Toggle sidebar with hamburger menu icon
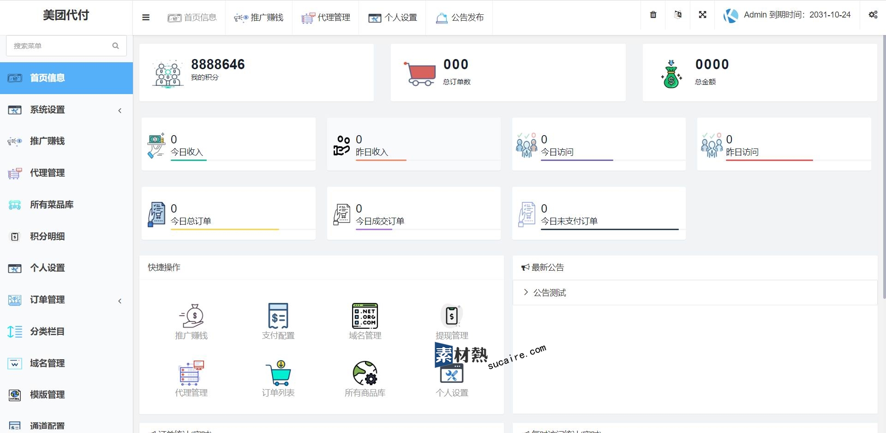The width and height of the screenshot is (886, 433). pyautogui.click(x=146, y=18)
